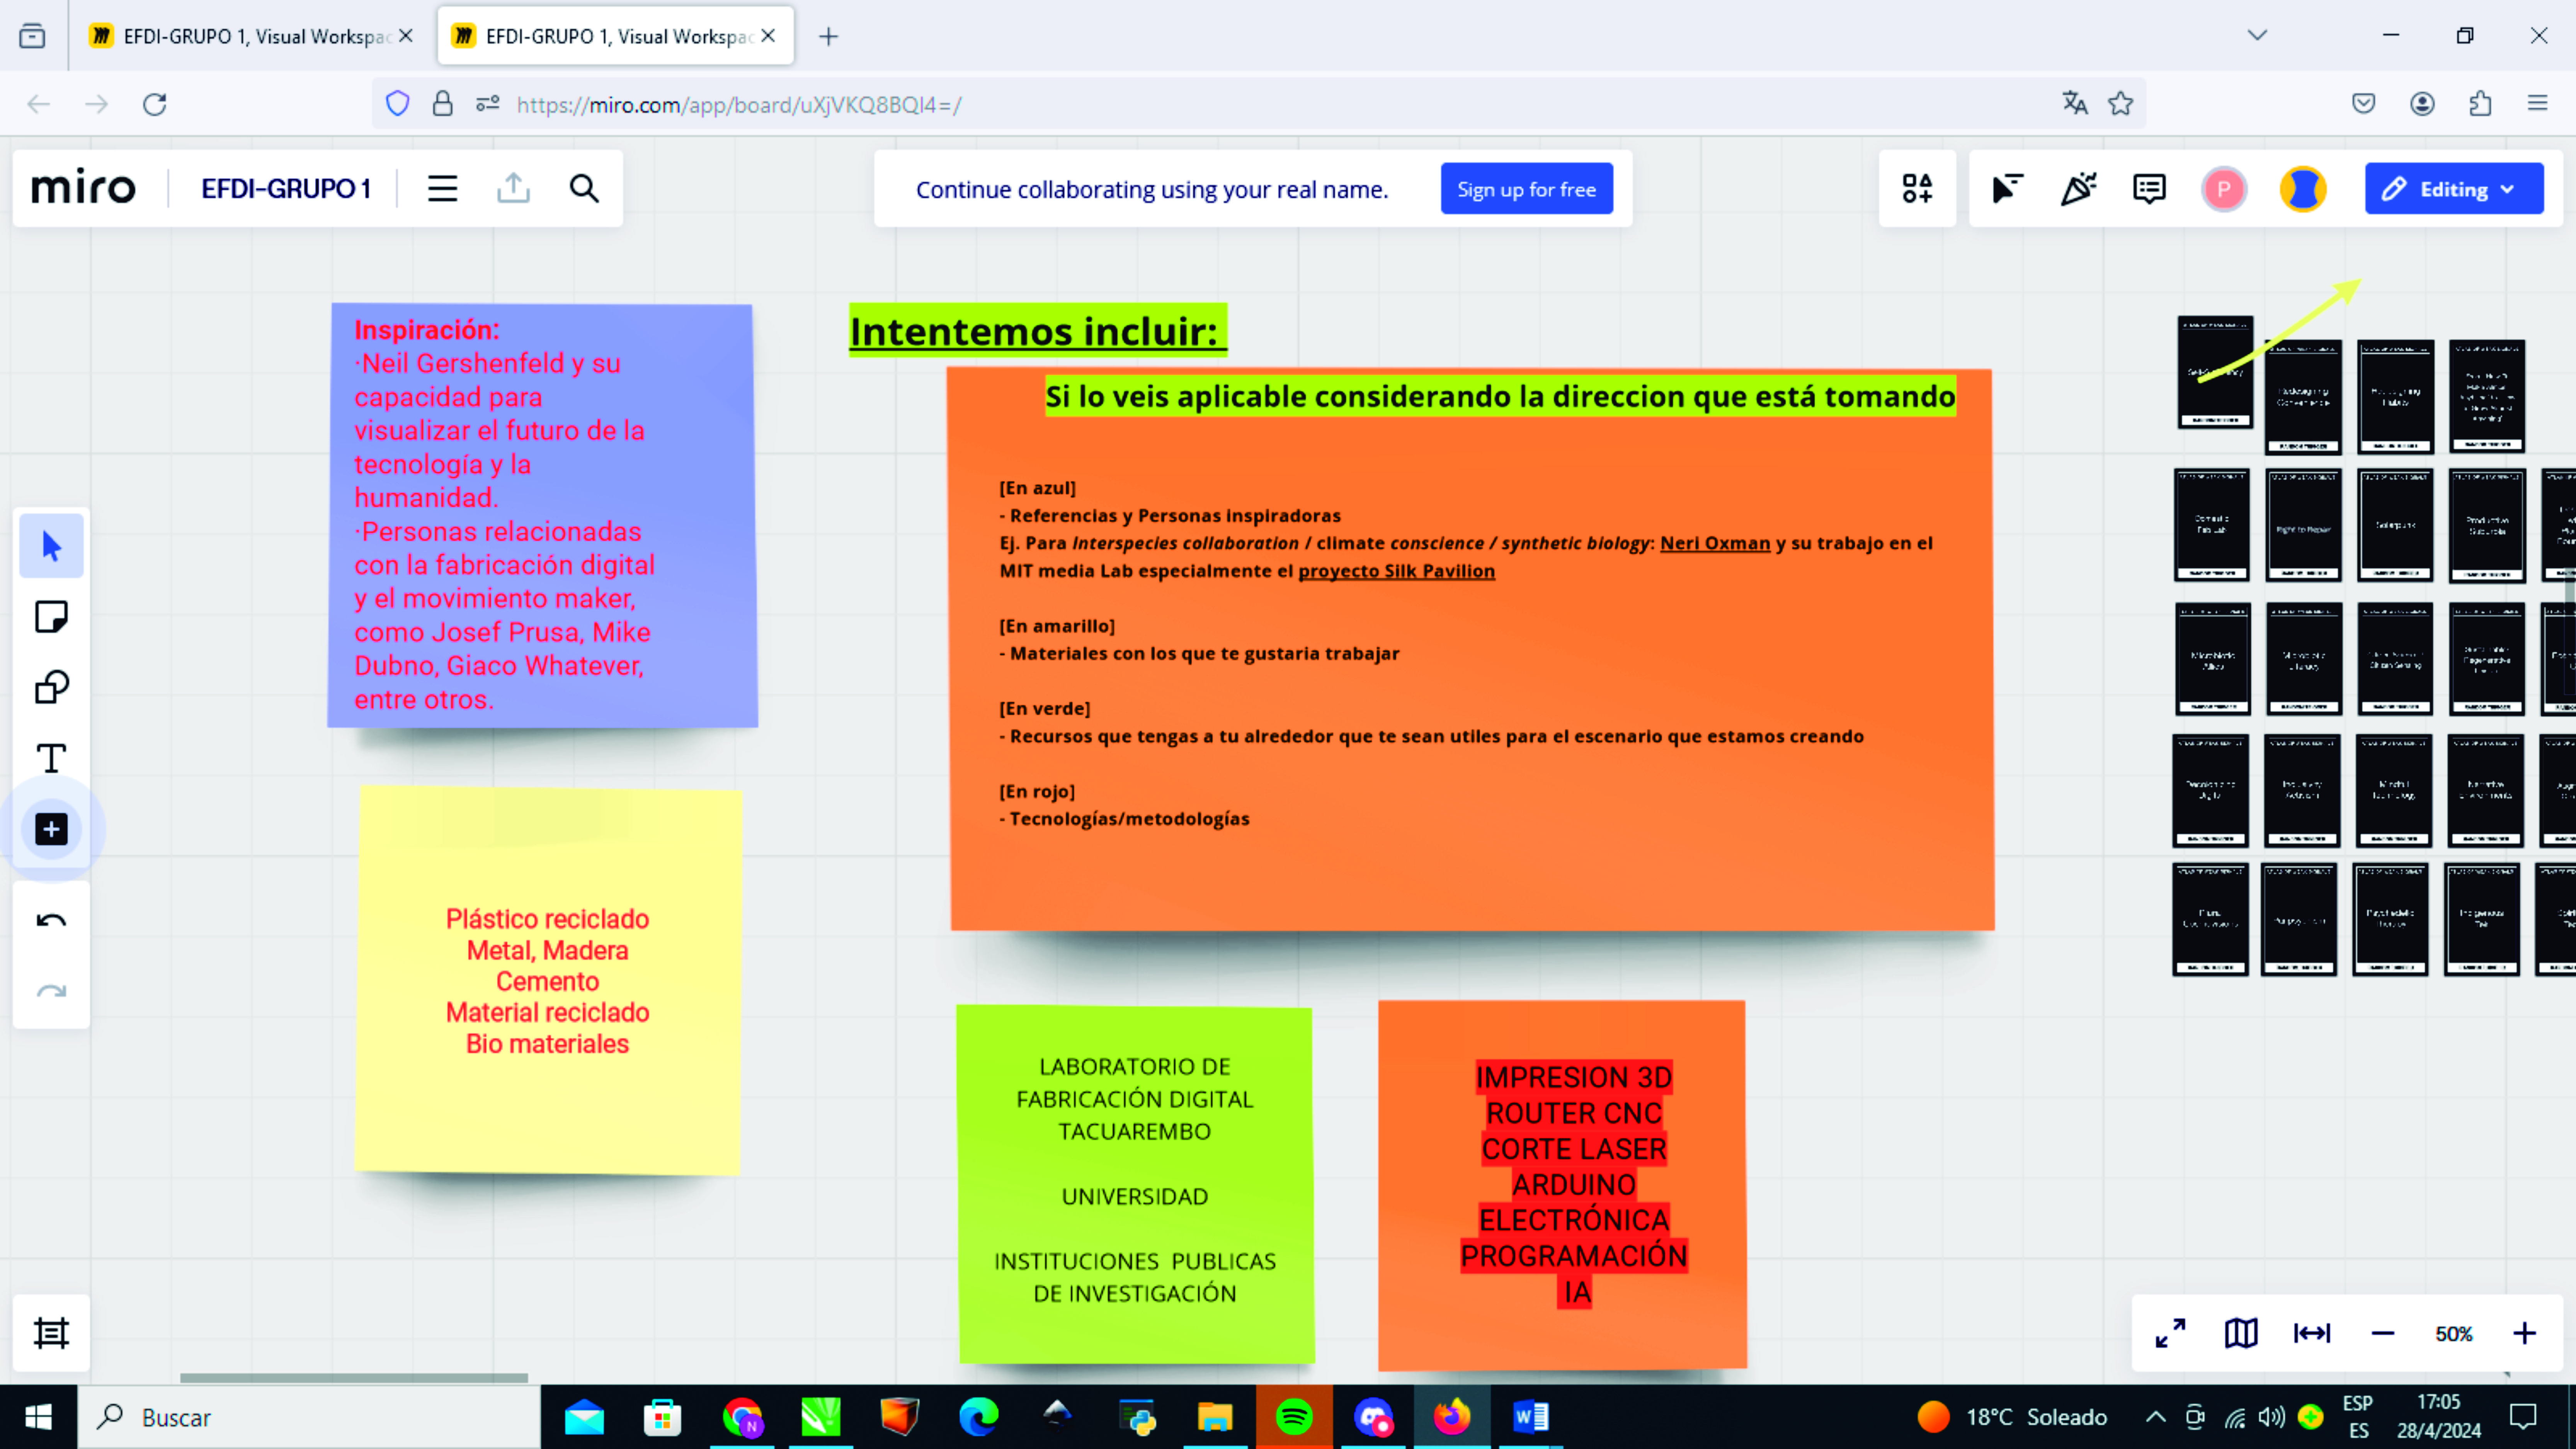Viewport: 2576px width, 1449px height.
Task: Show hidden system tray icons chevron
Action: (2156, 1417)
